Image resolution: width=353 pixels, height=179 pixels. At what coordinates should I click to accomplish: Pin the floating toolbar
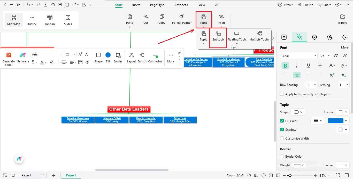[180, 53]
